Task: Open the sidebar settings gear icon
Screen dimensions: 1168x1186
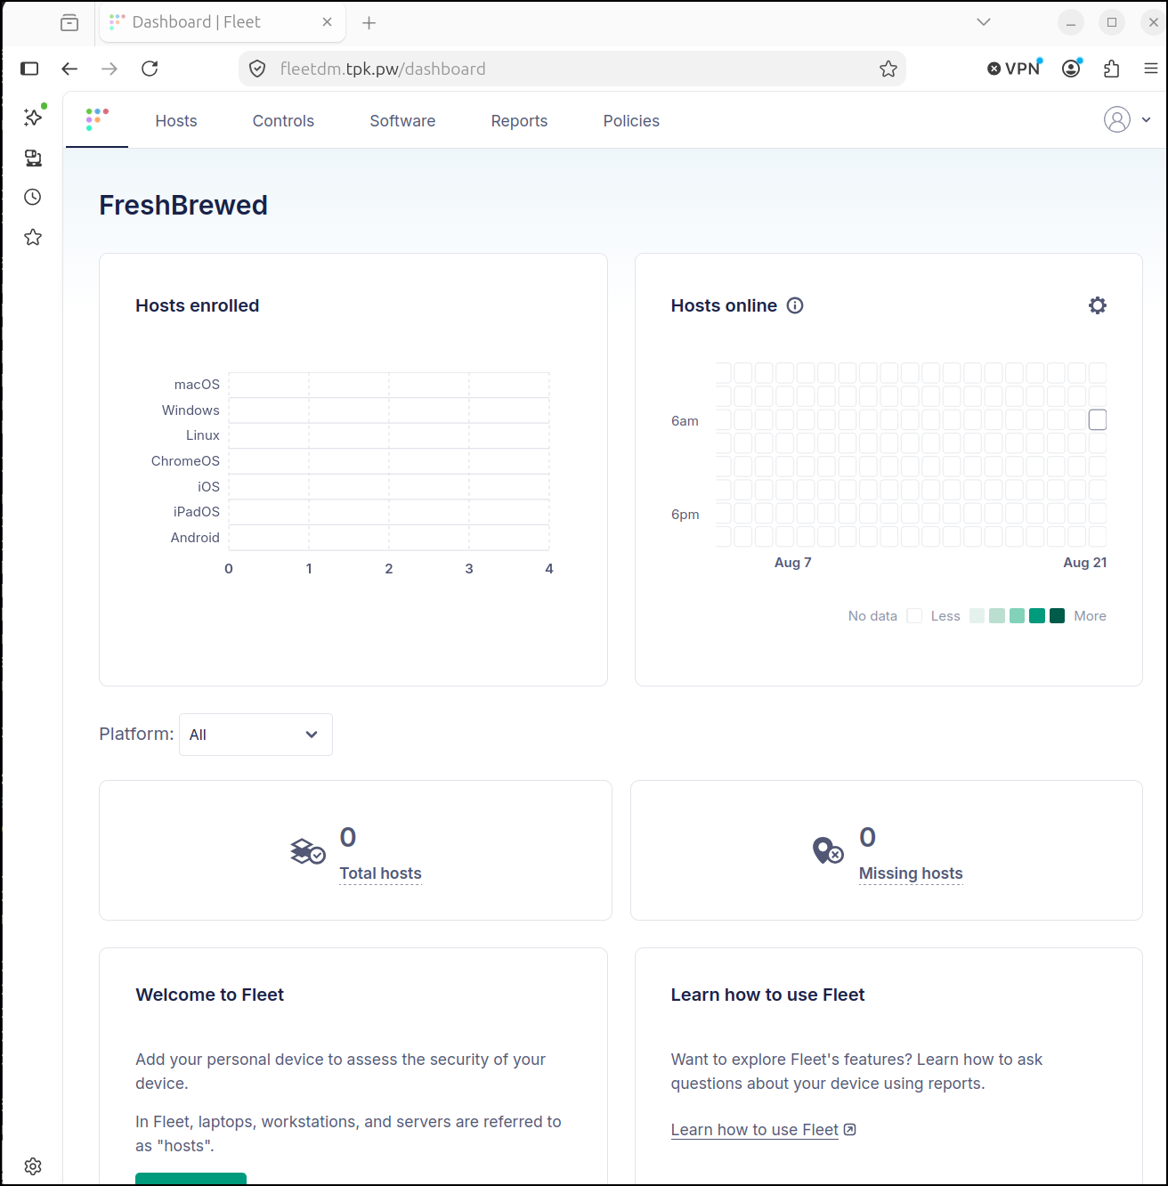Action: (x=33, y=1166)
